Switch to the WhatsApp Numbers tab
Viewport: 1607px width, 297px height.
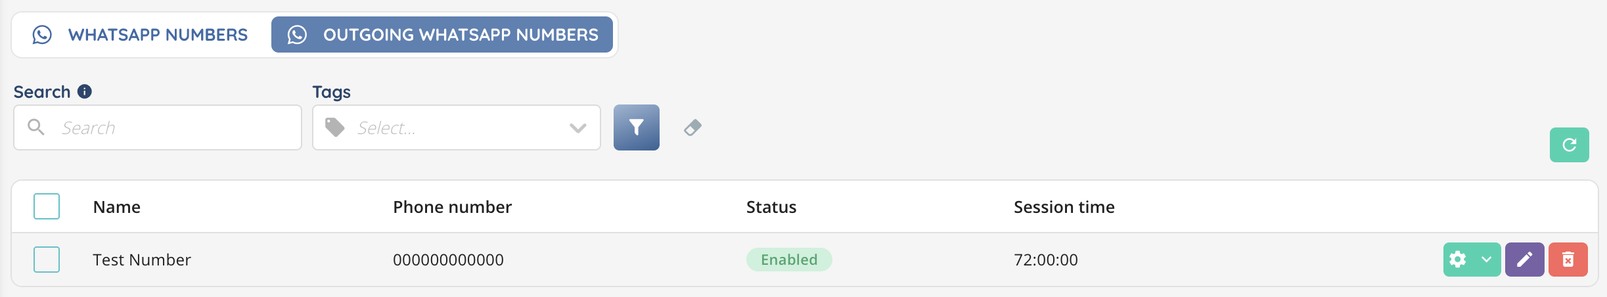[141, 35]
